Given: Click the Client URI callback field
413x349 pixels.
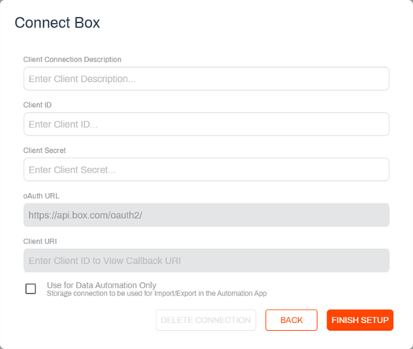Looking at the screenshot, I should click(206, 260).
